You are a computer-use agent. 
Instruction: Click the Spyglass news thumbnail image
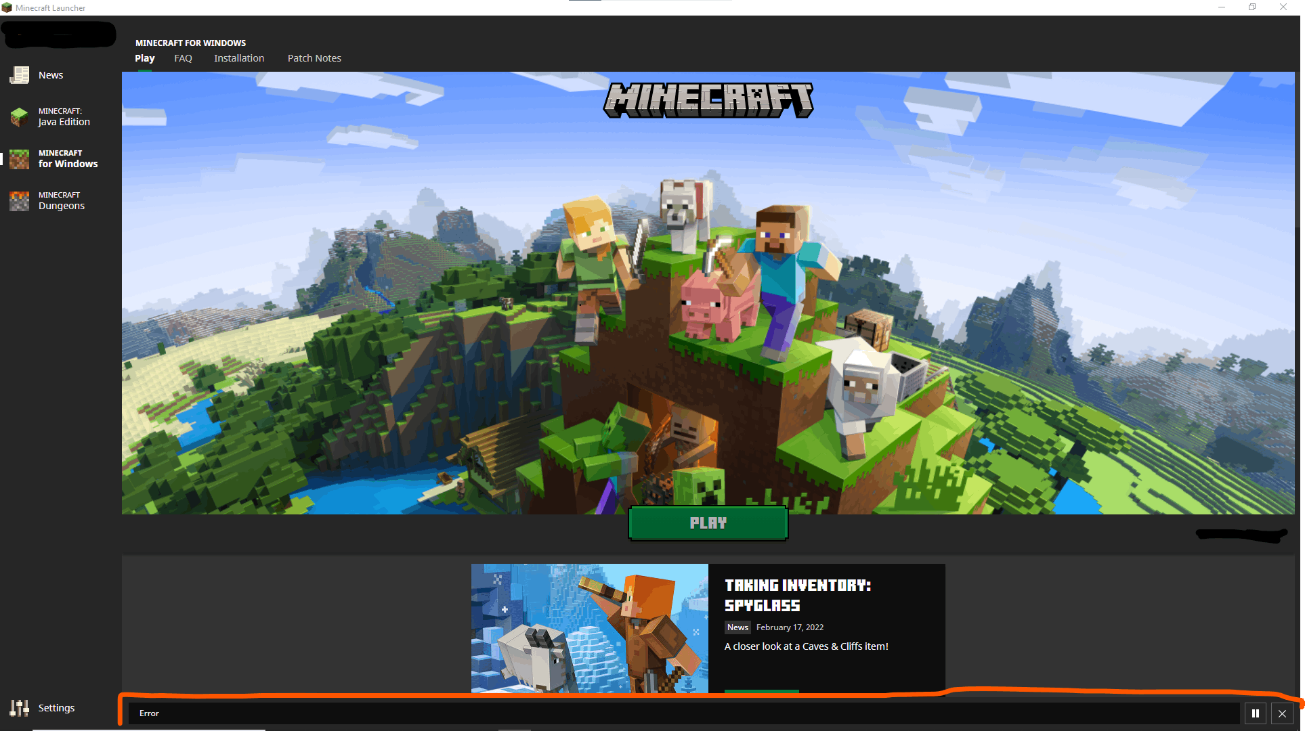click(589, 627)
